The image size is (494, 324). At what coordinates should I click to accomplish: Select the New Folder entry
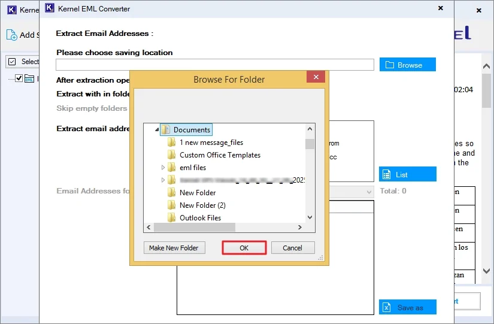pyautogui.click(x=198, y=193)
